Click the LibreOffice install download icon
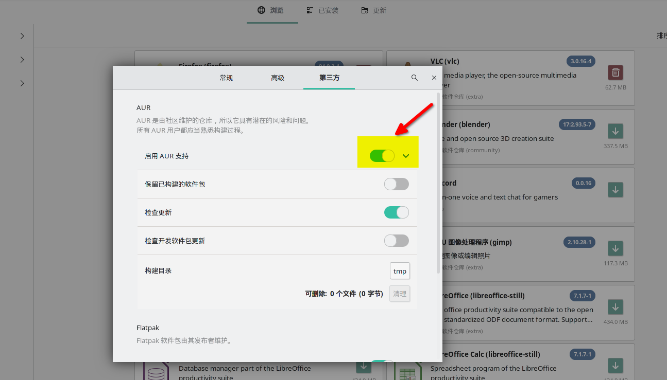667x380 pixels. click(x=615, y=307)
